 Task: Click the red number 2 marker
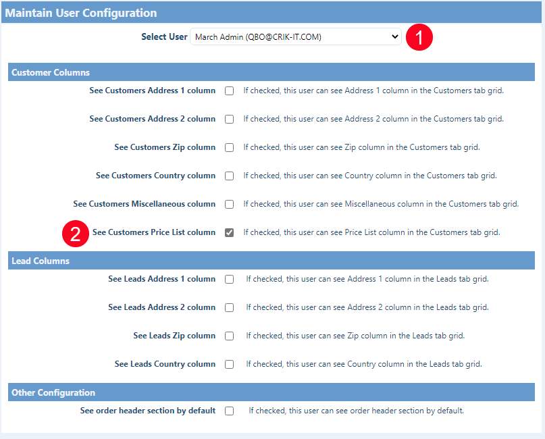(76, 233)
